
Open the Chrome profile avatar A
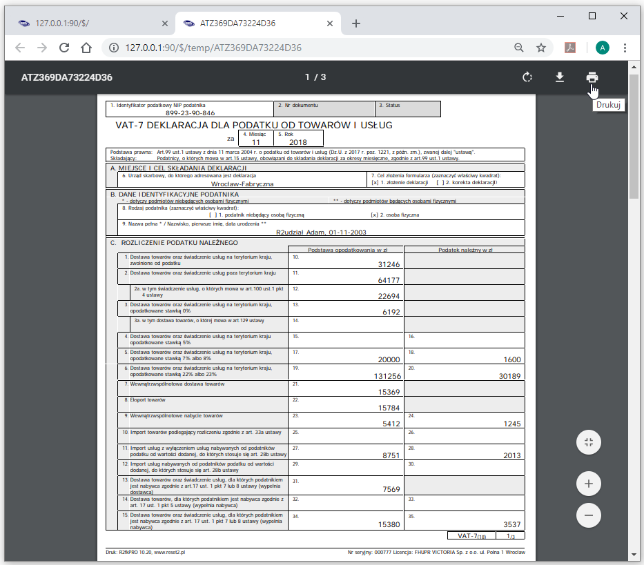(x=603, y=48)
